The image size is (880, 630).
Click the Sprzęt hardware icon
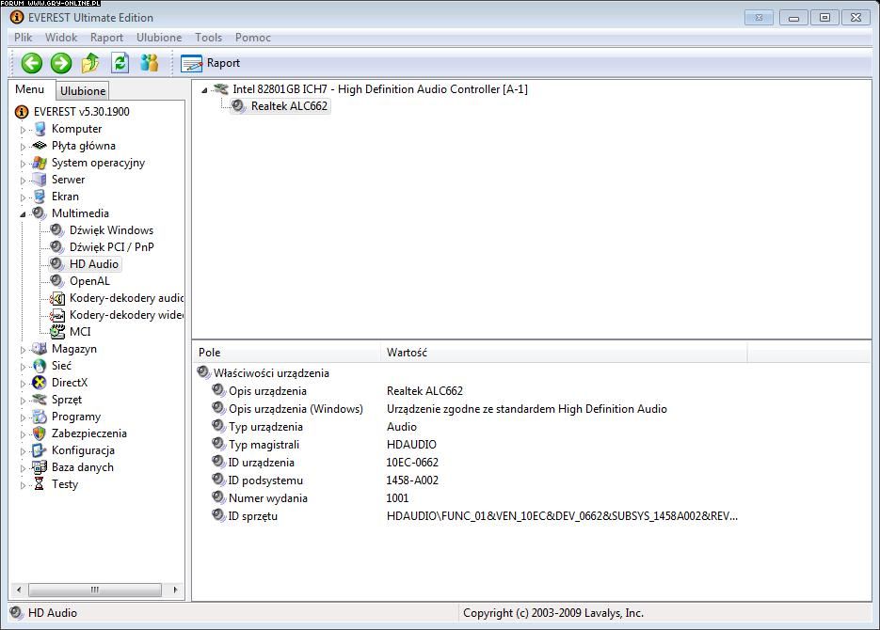point(40,400)
